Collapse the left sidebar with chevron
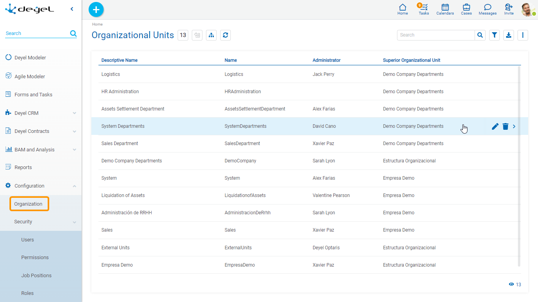 tap(72, 9)
